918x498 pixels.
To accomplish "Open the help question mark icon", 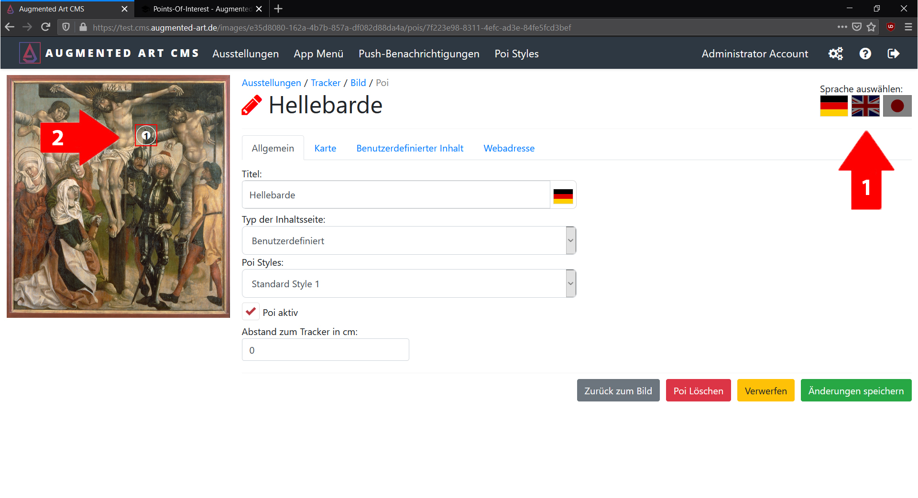I will (x=865, y=54).
